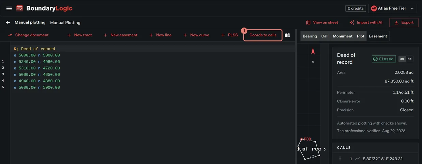Toggle area units to hectares
The width and height of the screenshot is (422, 164).
point(409,59)
